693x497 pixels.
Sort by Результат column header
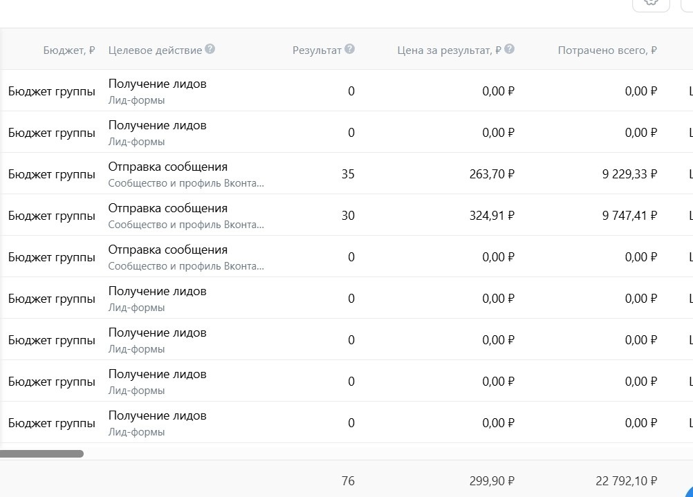pos(317,50)
